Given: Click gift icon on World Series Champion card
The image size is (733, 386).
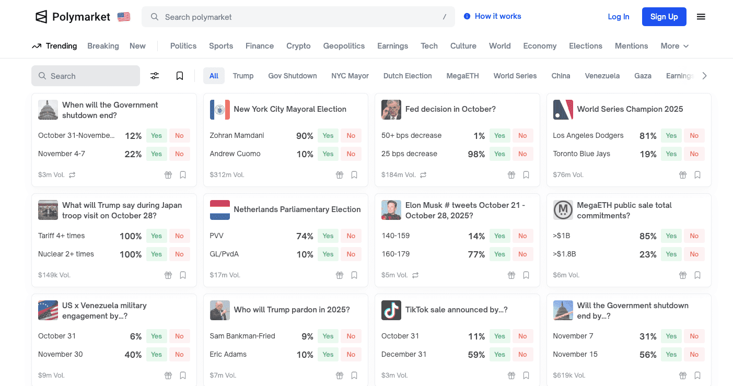Looking at the screenshot, I should pyautogui.click(x=683, y=175).
